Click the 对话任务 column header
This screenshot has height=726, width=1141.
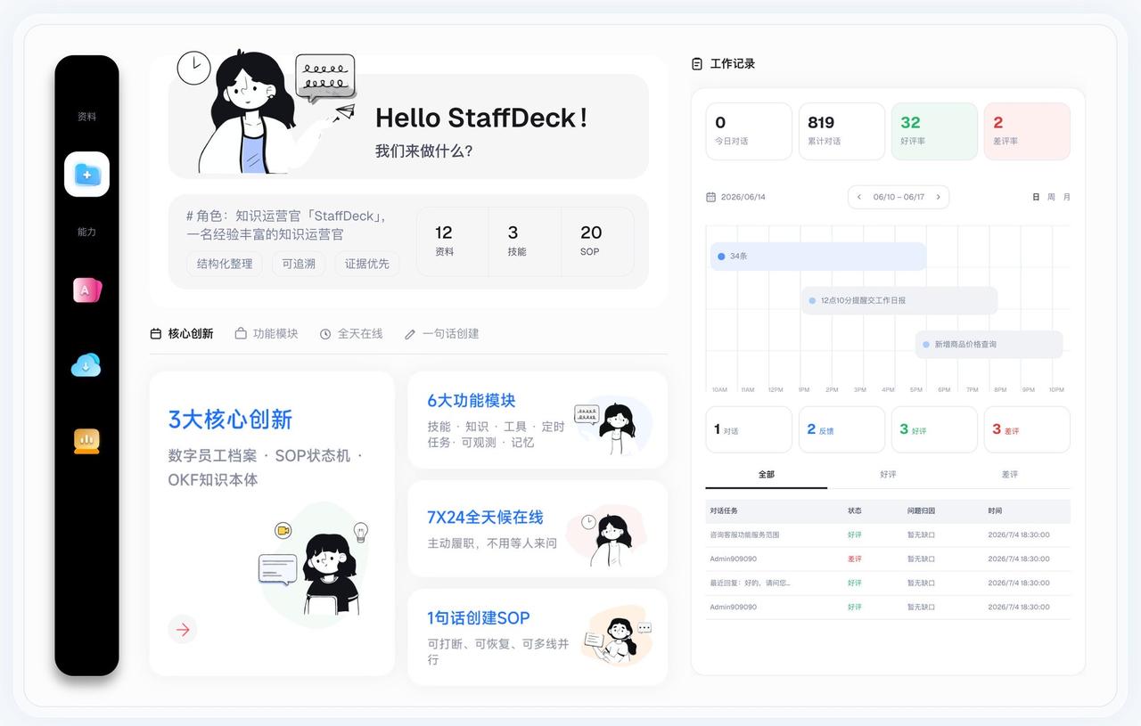tap(724, 511)
